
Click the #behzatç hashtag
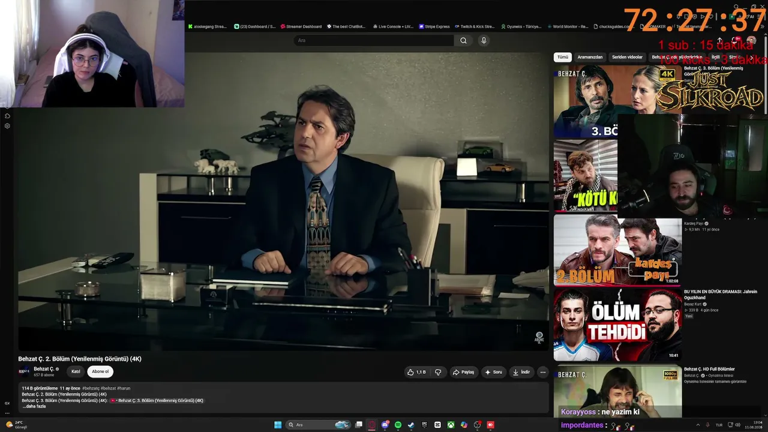[91, 388]
